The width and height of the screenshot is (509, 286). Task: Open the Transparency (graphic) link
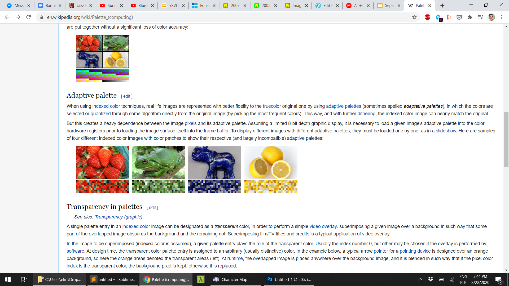coord(119,217)
